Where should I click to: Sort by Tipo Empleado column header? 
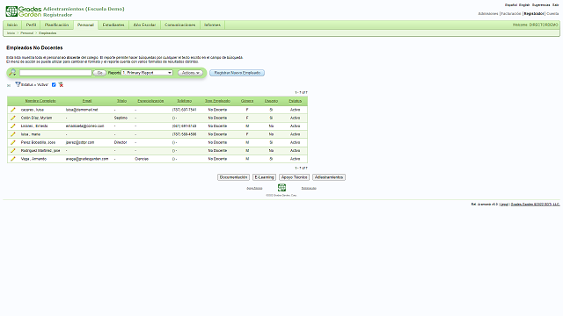(x=217, y=101)
